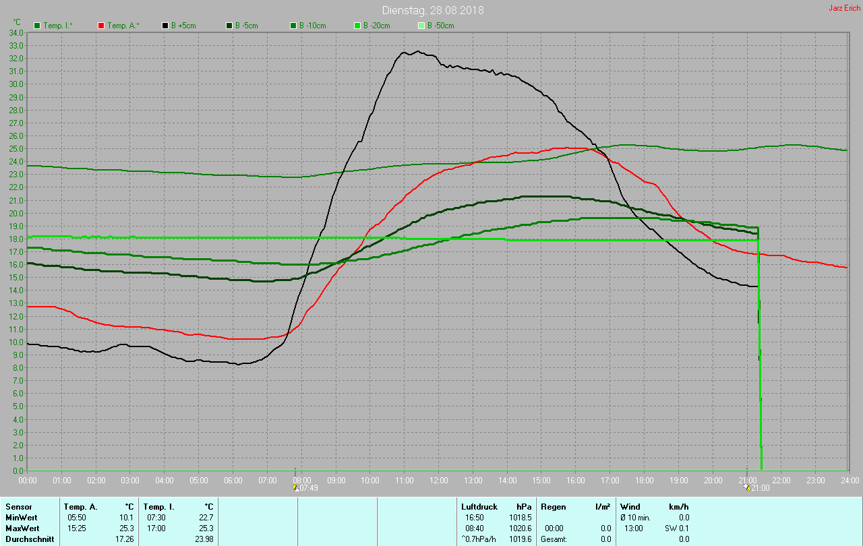Click the B -50cm legend color square
Image resolution: width=863 pixels, height=546 pixels.
tap(421, 26)
